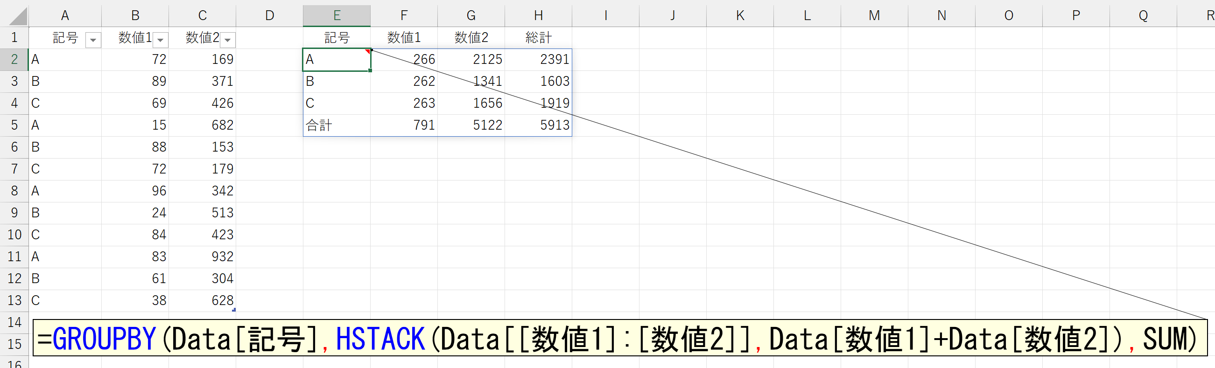Open the 記号 filter dropdown in A1

tap(93, 40)
